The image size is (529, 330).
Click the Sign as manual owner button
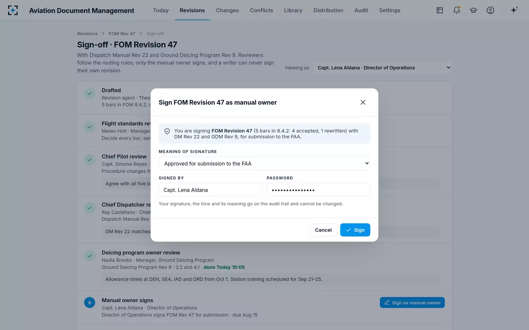(x=412, y=302)
